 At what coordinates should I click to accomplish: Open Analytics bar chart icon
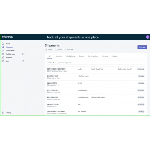3,58
